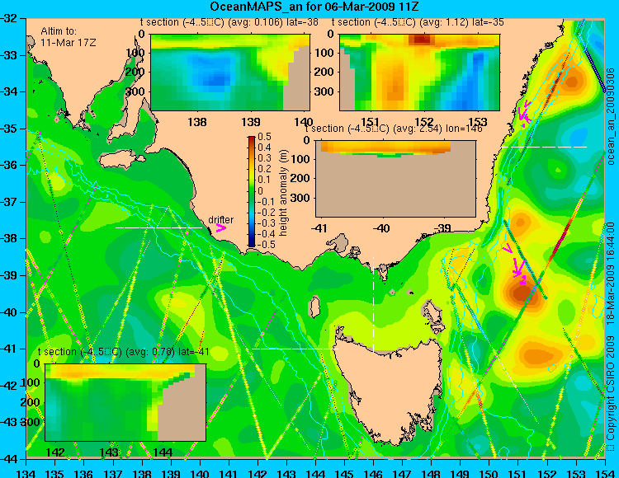Click the Copyright CSIRO 2009 notice
This screenshot has height=478, width=619.
610,394
